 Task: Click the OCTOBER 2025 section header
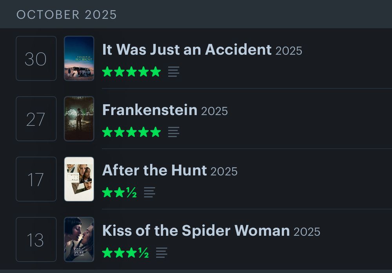pos(67,14)
